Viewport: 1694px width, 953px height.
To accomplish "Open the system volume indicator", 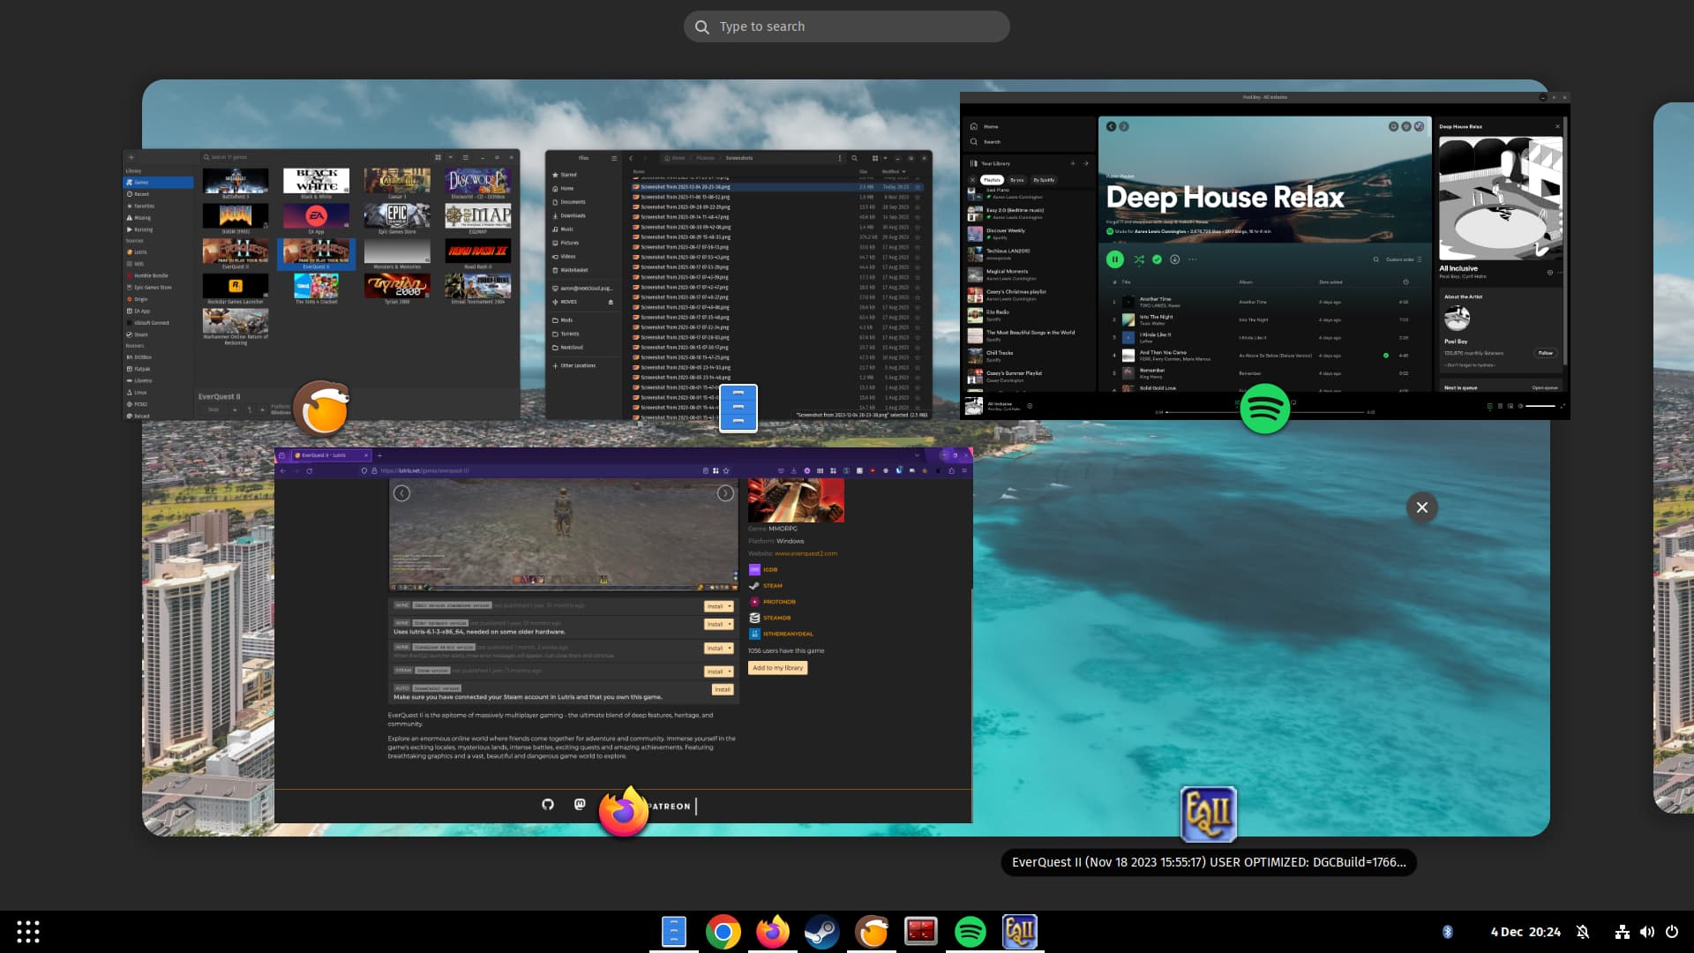I will [x=1646, y=932].
